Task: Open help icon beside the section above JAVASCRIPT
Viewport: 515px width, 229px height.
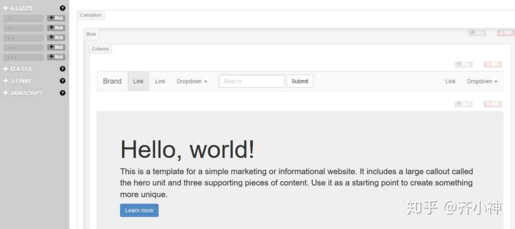Action: point(62,81)
